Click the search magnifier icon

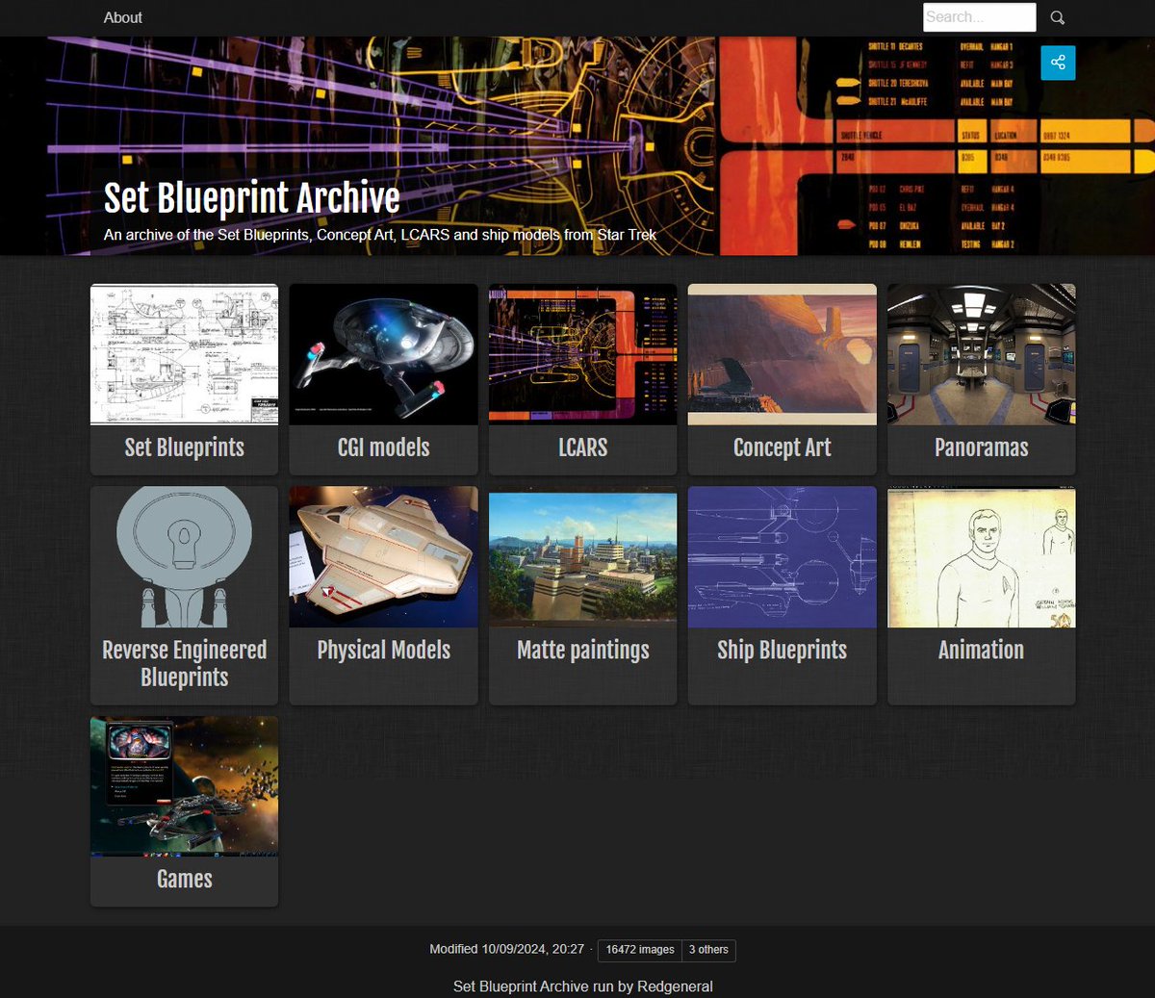[x=1057, y=17]
